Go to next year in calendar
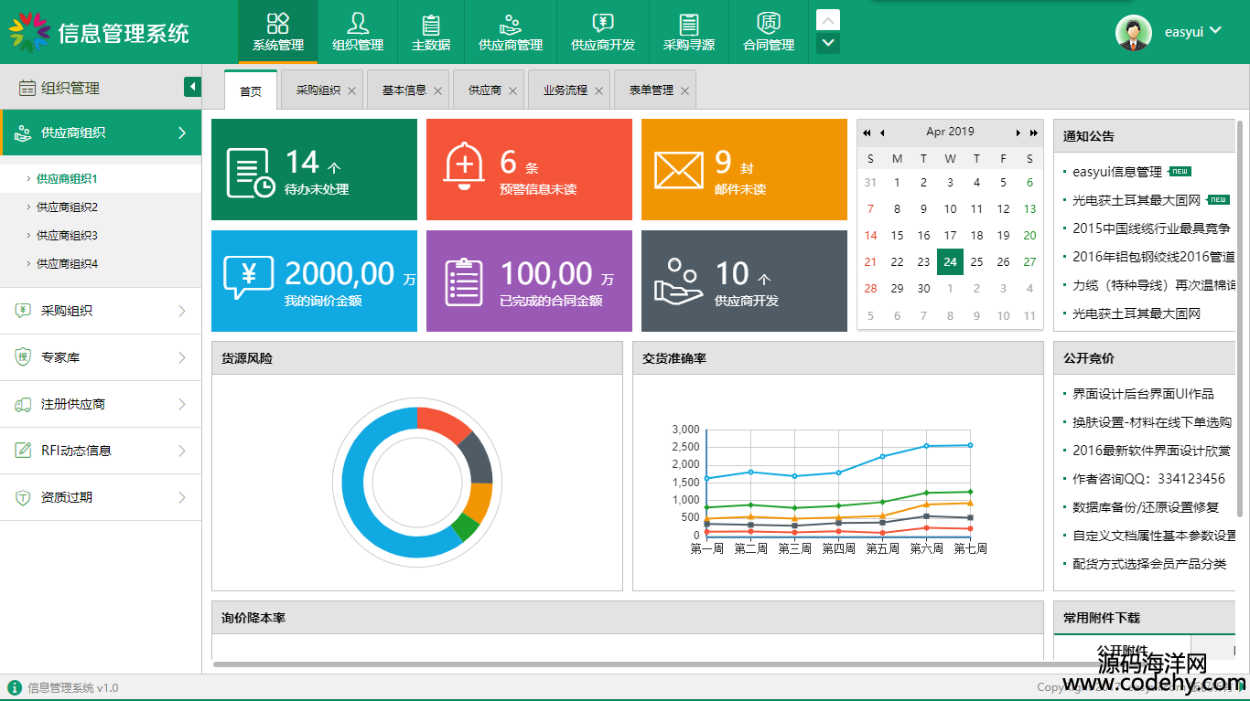Image resolution: width=1250 pixels, height=701 pixels. (1034, 133)
